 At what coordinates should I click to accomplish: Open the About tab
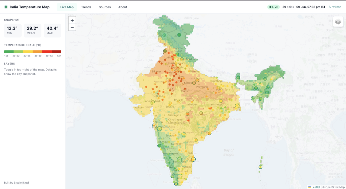[123, 7]
